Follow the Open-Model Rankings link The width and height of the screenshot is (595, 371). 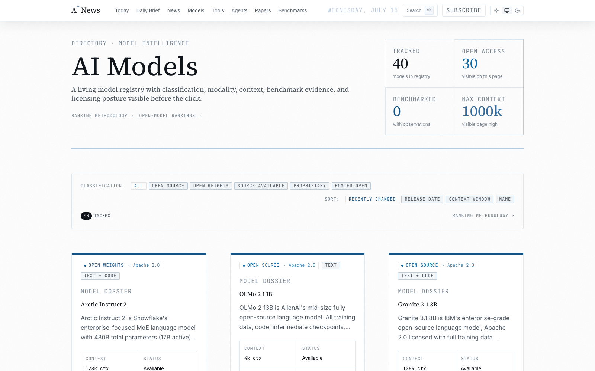(x=170, y=116)
